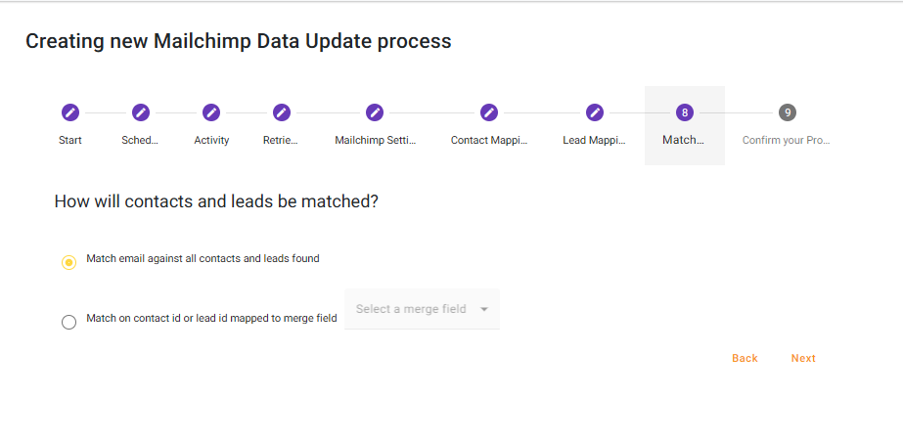Click the Schedule step pencil icon
This screenshot has width=903, height=442.
click(x=140, y=112)
